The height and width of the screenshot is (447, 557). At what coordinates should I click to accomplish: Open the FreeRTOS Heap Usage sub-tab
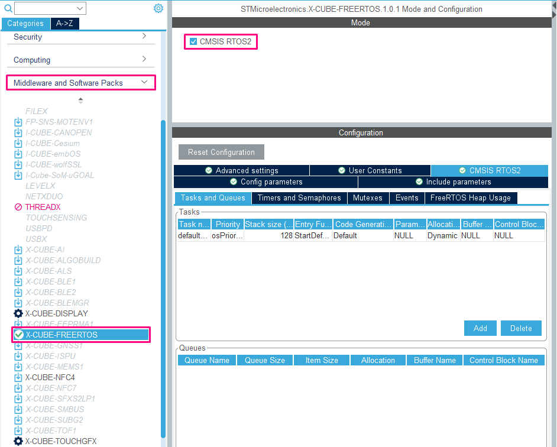tap(471, 198)
